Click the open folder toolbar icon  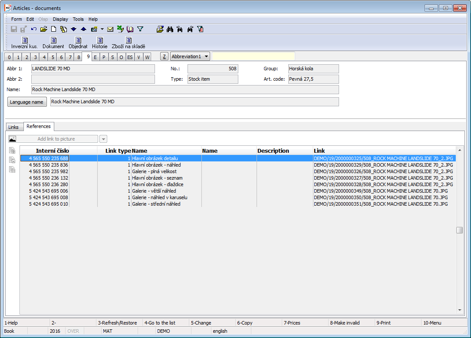click(43, 29)
